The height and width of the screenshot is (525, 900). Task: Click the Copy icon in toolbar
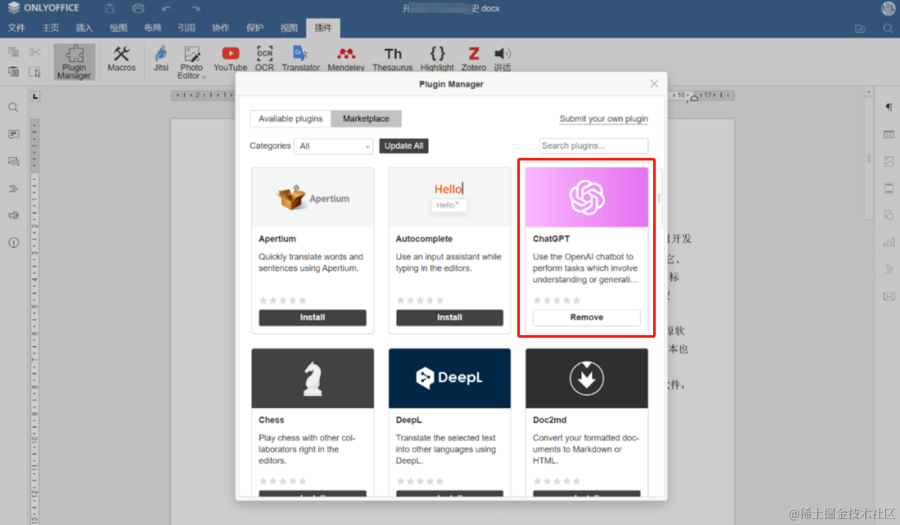point(13,52)
